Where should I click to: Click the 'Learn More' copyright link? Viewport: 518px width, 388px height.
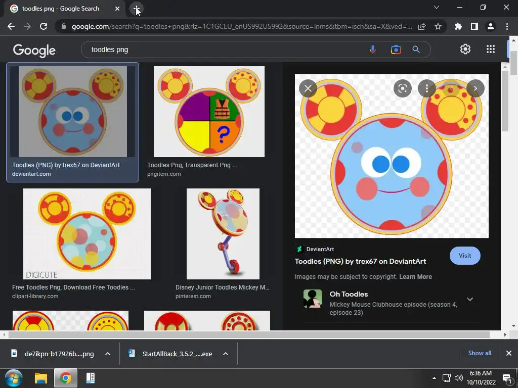point(416,277)
